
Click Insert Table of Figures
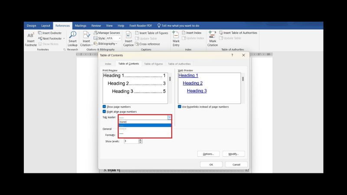coord(151,33)
